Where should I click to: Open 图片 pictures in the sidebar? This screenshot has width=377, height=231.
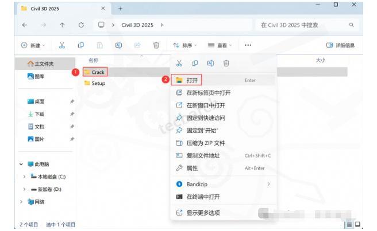[36, 139]
